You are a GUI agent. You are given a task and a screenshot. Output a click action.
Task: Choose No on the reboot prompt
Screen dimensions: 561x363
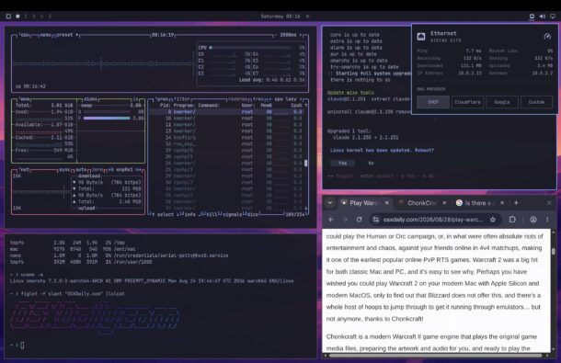click(x=371, y=163)
